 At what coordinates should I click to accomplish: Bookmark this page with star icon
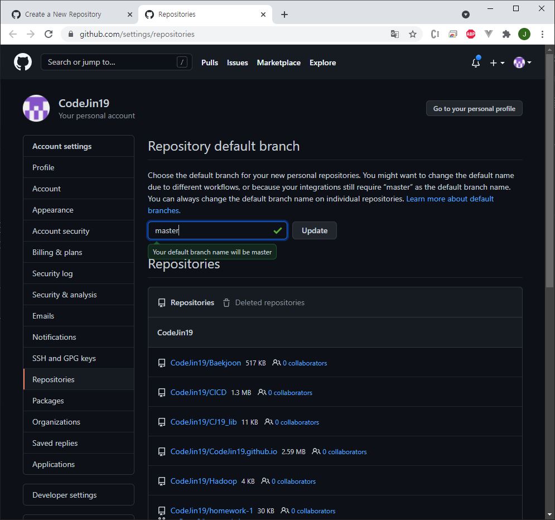[x=412, y=34]
